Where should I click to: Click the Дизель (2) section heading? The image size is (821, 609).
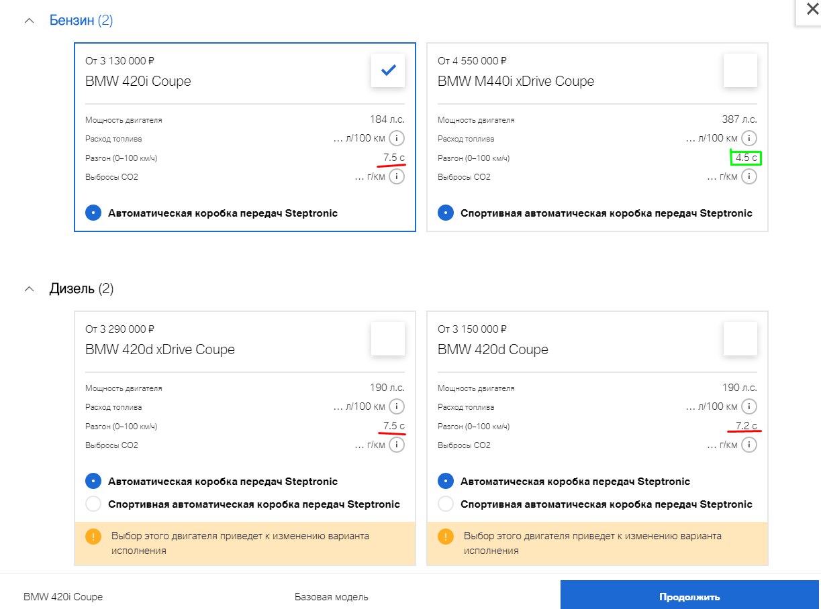81,289
